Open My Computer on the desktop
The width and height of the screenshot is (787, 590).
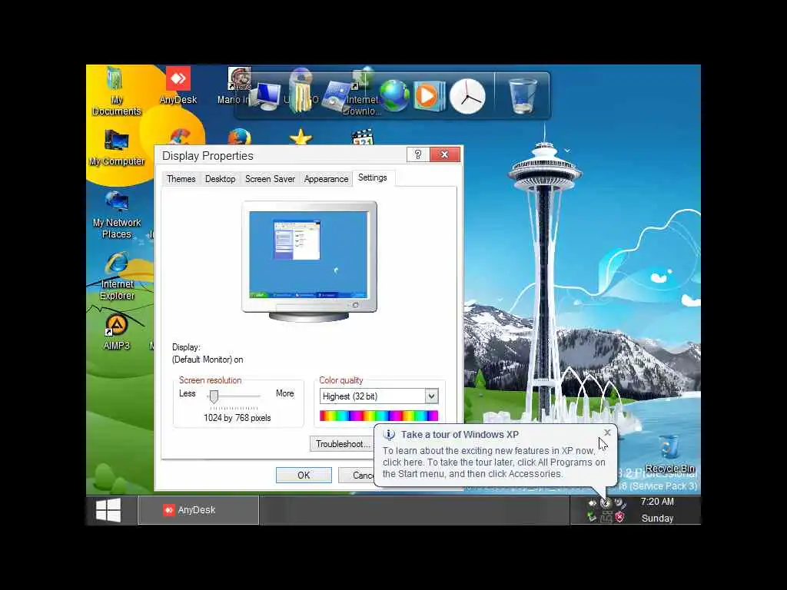[x=117, y=147]
